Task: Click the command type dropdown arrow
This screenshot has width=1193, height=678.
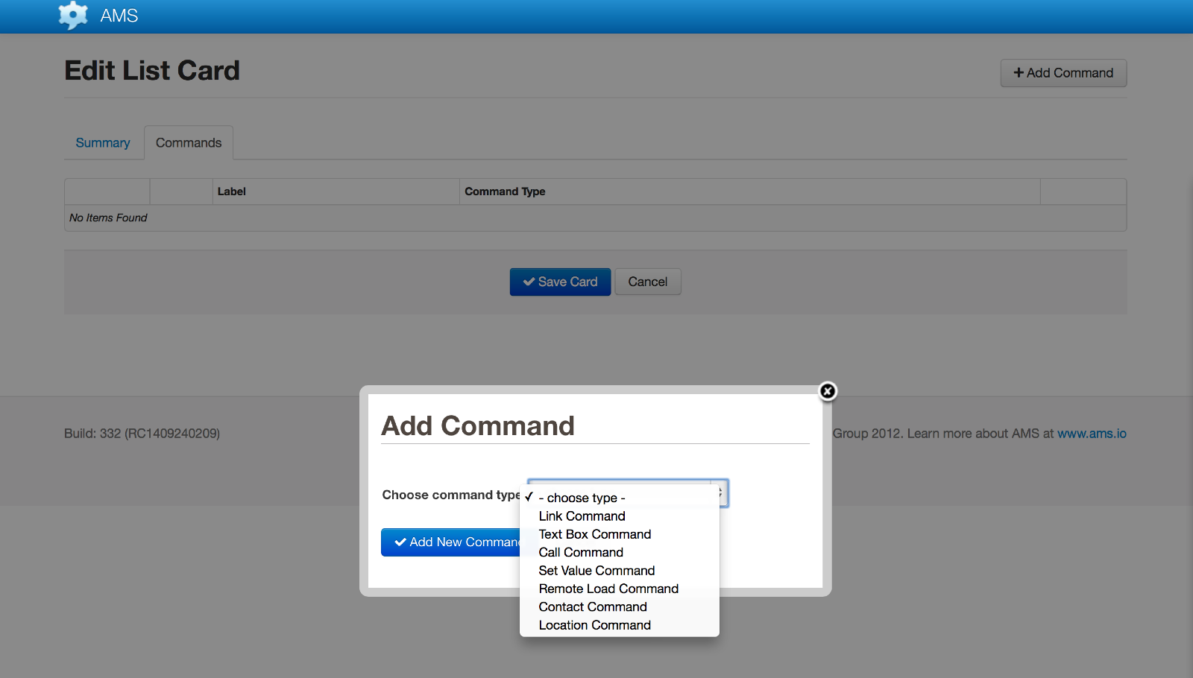Action: coord(720,493)
